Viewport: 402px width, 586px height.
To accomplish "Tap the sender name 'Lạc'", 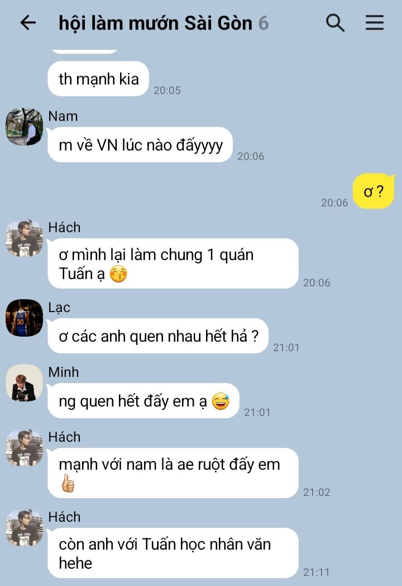I will click(59, 307).
